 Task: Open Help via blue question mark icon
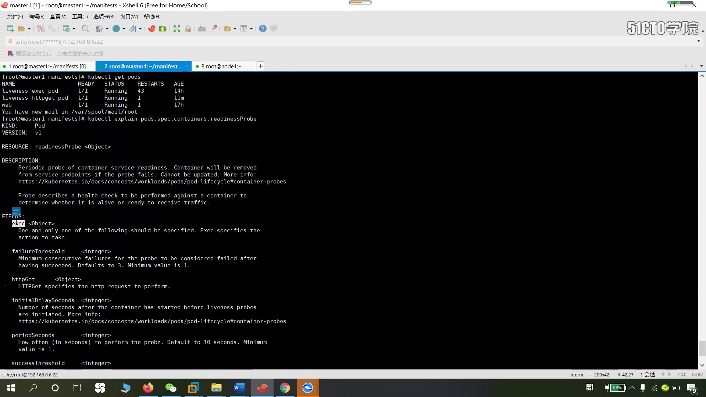click(x=263, y=29)
